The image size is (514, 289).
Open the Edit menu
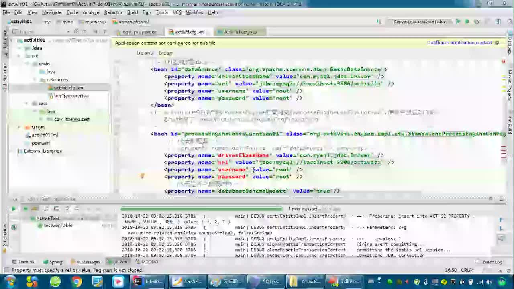[18, 12]
